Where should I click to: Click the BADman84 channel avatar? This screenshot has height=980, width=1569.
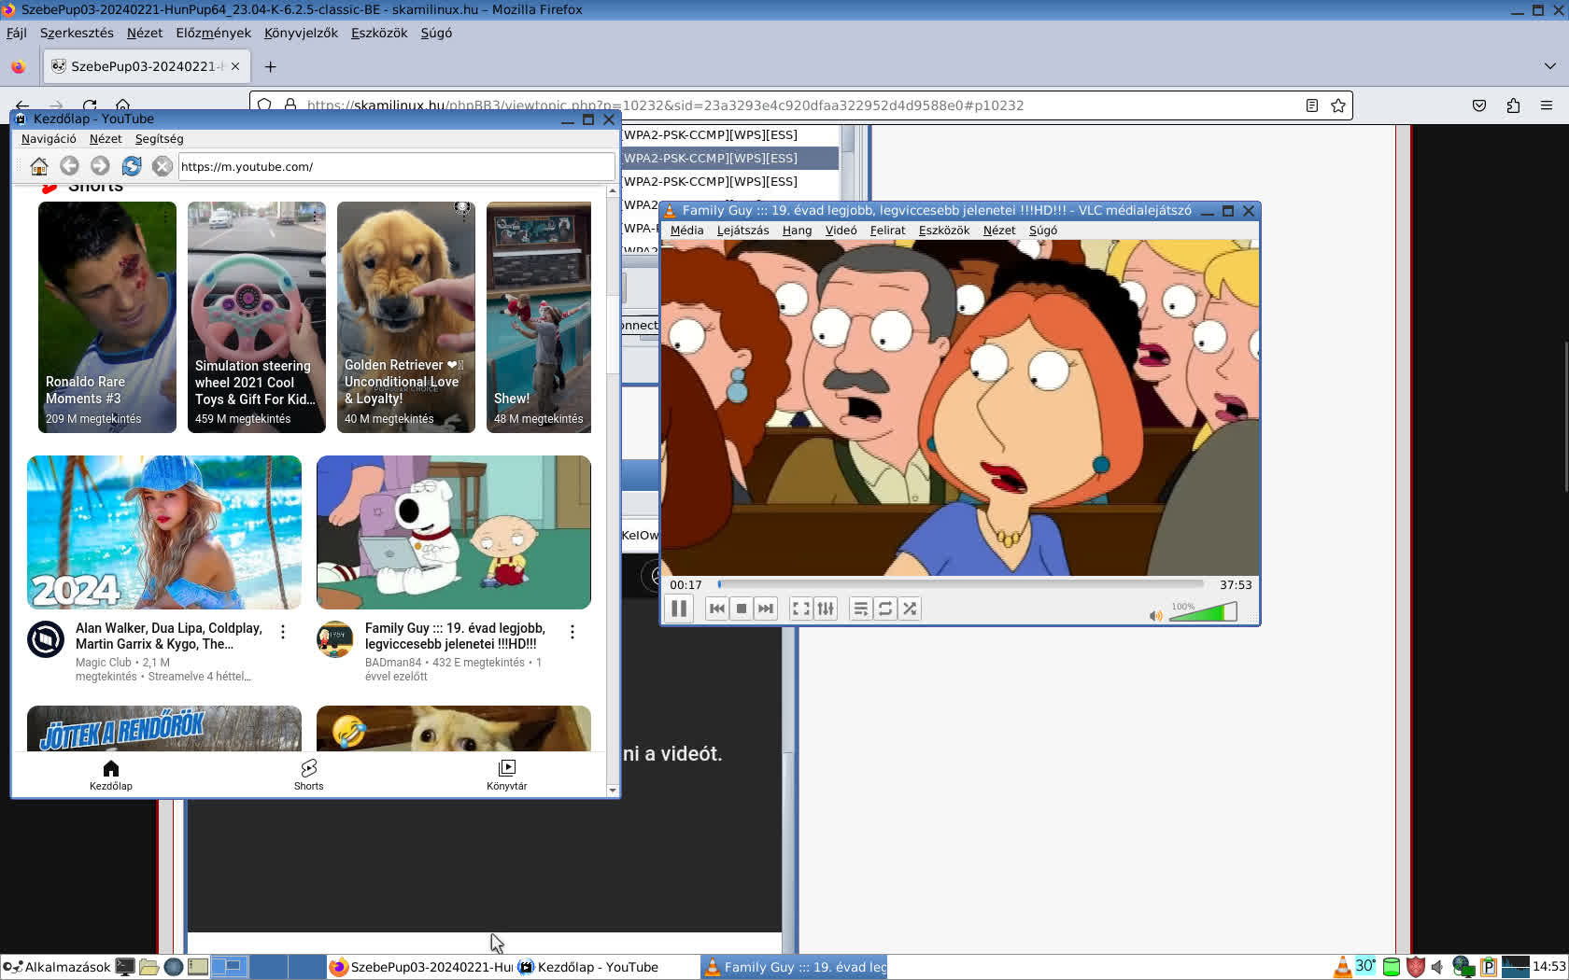[x=335, y=639]
